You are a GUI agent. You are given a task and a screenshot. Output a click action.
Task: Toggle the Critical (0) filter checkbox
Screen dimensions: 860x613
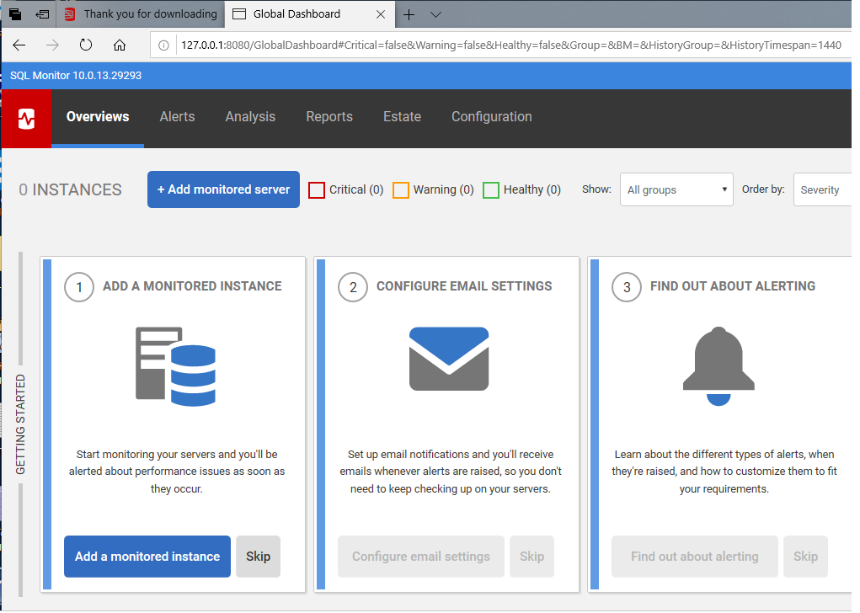[x=316, y=189]
